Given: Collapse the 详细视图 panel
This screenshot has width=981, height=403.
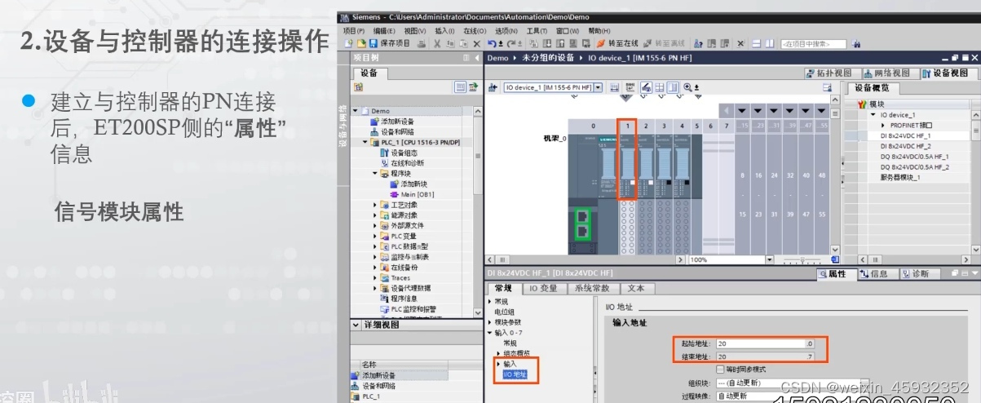Looking at the screenshot, I should pos(356,325).
